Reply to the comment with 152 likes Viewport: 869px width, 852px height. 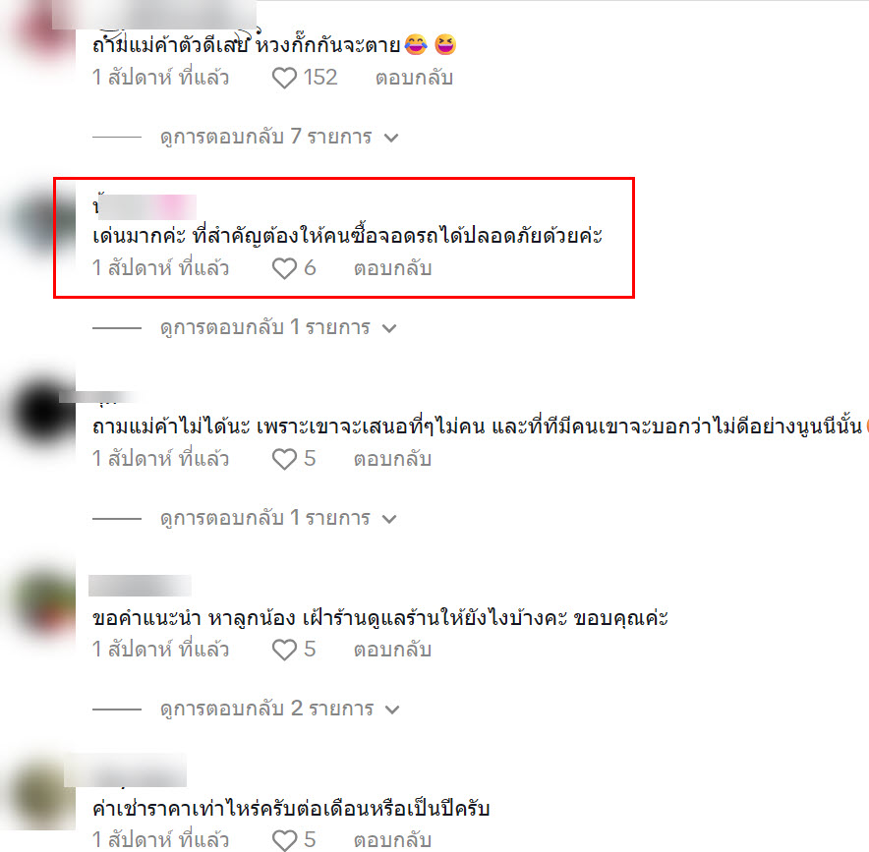point(414,78)
